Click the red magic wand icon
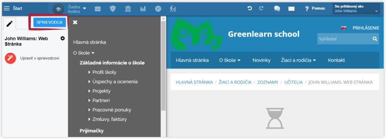The height and width of the screenshot is (139, 386). [10, 59]
